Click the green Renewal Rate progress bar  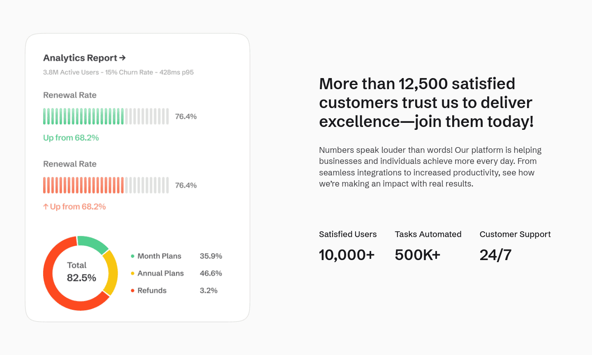[x=106, y=116]
